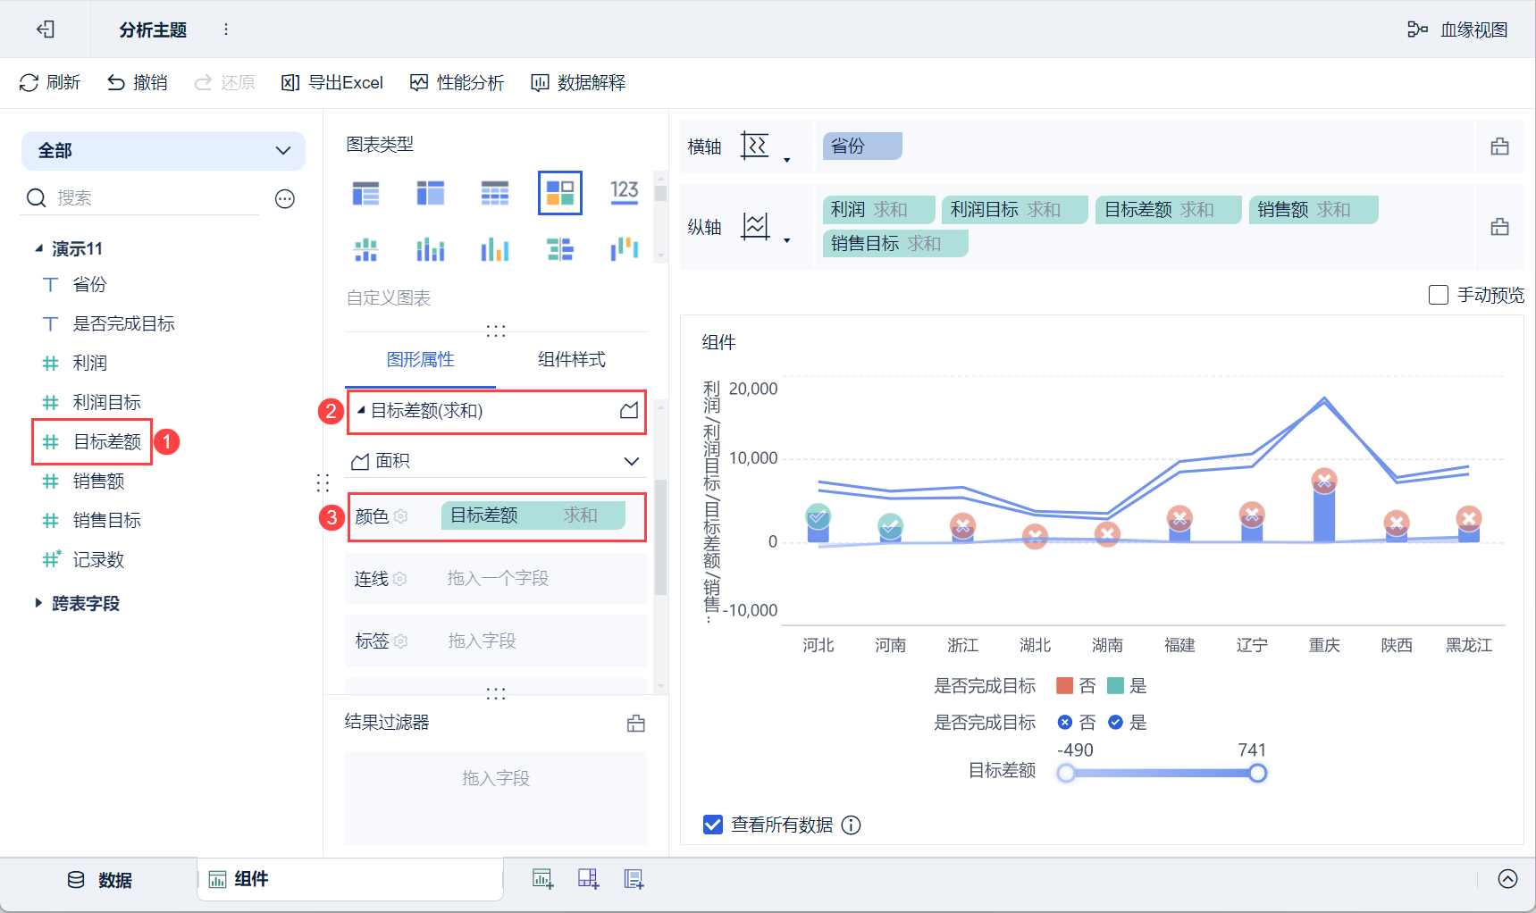1536x913 pixels.
Task: Select the 省份 field in the list
Action: 89,284
